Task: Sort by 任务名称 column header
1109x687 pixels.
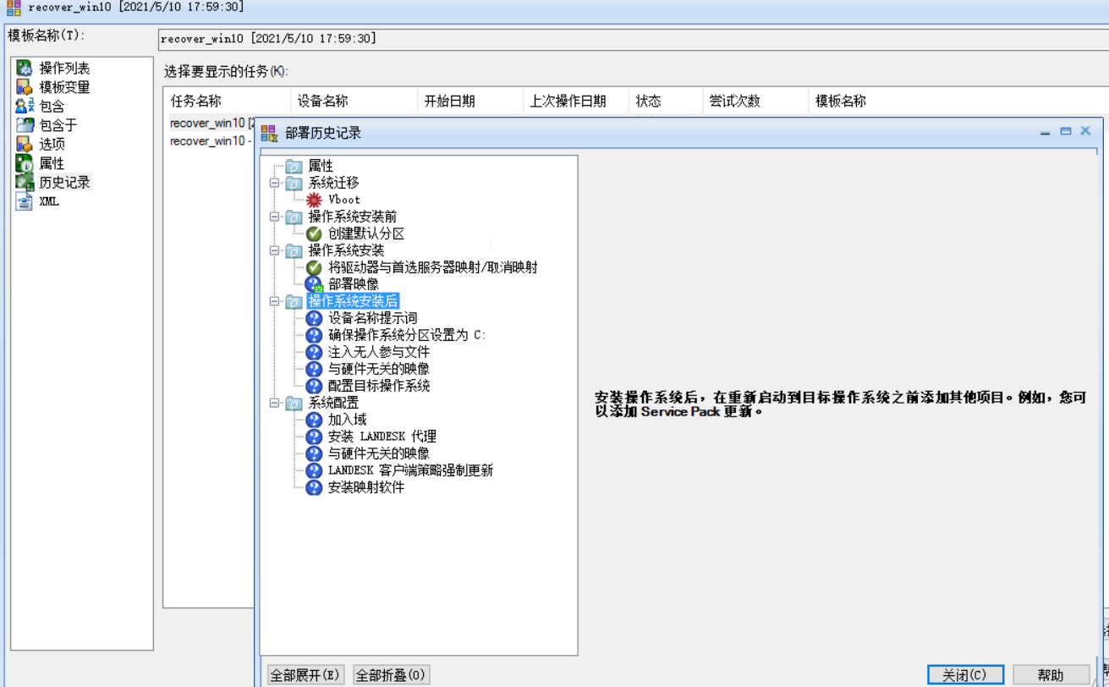Action: tap(196, 101)
